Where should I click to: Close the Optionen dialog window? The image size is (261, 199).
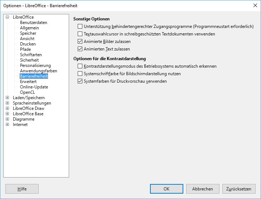click(255, 5)
